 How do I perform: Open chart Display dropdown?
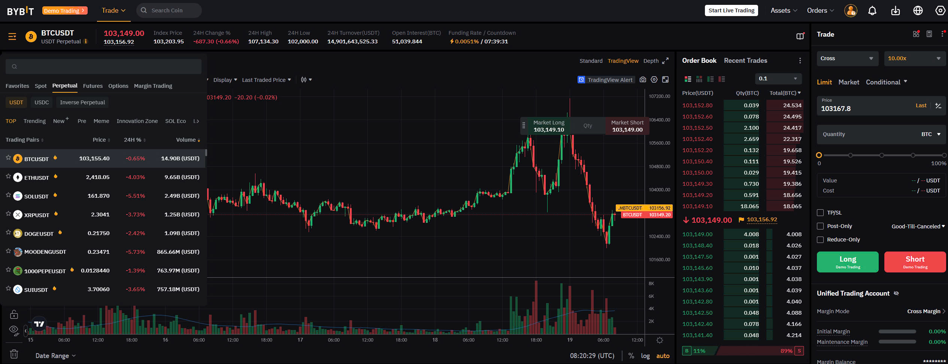point(225,80)
